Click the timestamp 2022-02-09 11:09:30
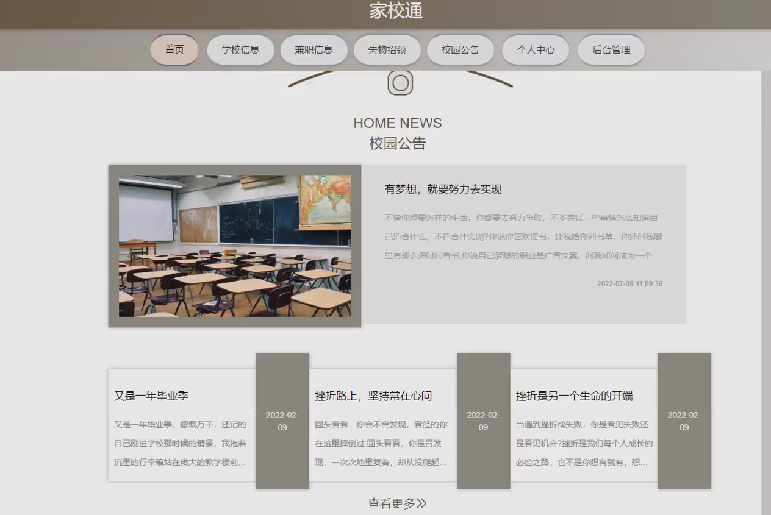This screenshot has height=515, width=771. click(x=629, y=283)
